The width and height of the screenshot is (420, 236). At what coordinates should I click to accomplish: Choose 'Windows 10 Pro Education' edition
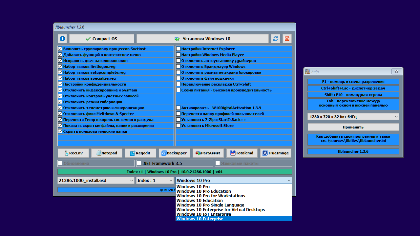tap(234, 191)
